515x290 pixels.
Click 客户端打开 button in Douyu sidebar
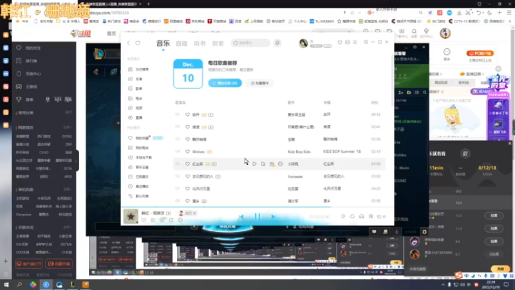pos(29,264)
